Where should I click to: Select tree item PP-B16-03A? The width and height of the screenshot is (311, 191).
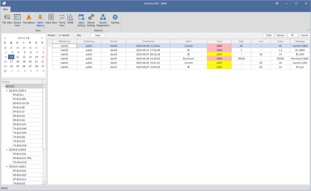[27, 171]
